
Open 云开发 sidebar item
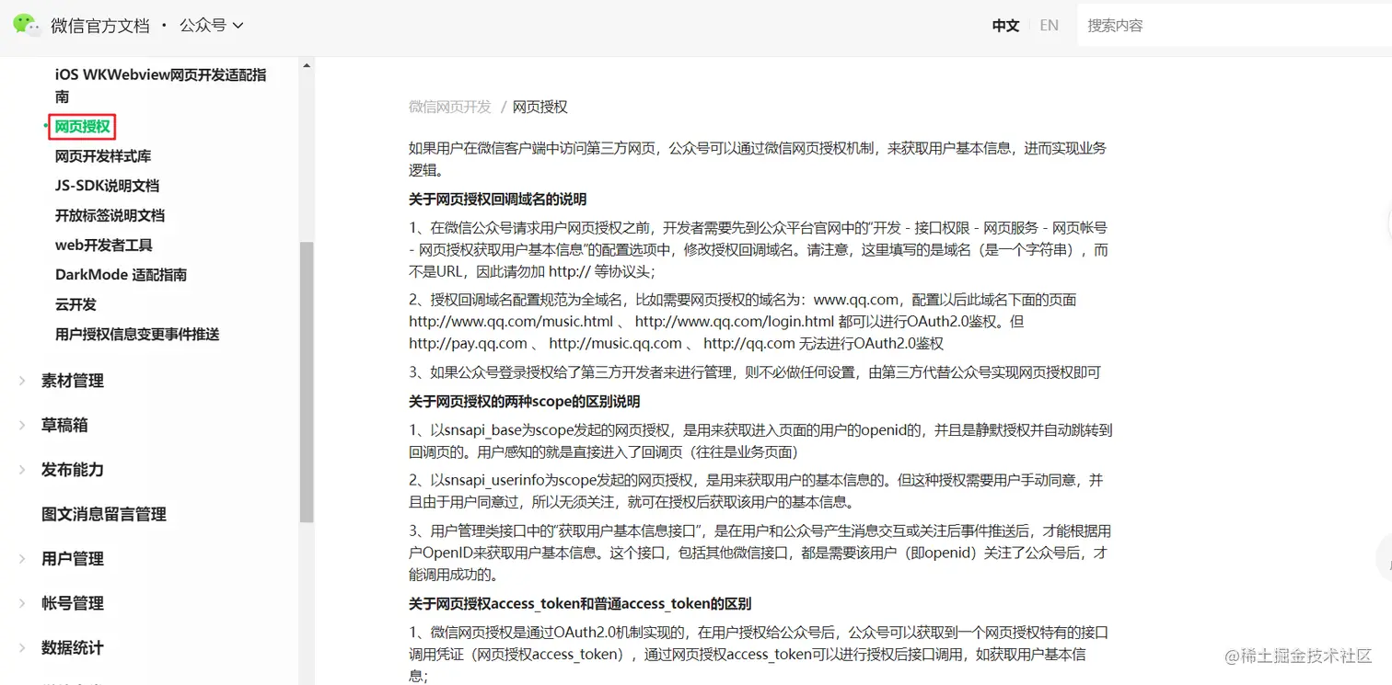tap(75, 304)
